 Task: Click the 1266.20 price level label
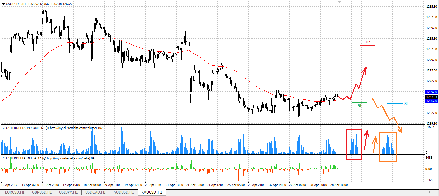coord(432,101)
